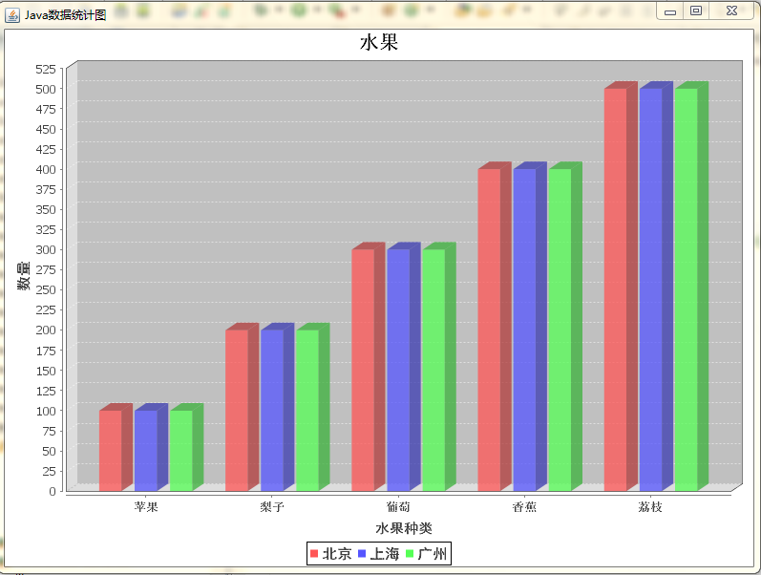761x575 pixels.
Task: Click the red 北京 bar for 苹果
Action: pyautogui.click(x=111, y=451)
